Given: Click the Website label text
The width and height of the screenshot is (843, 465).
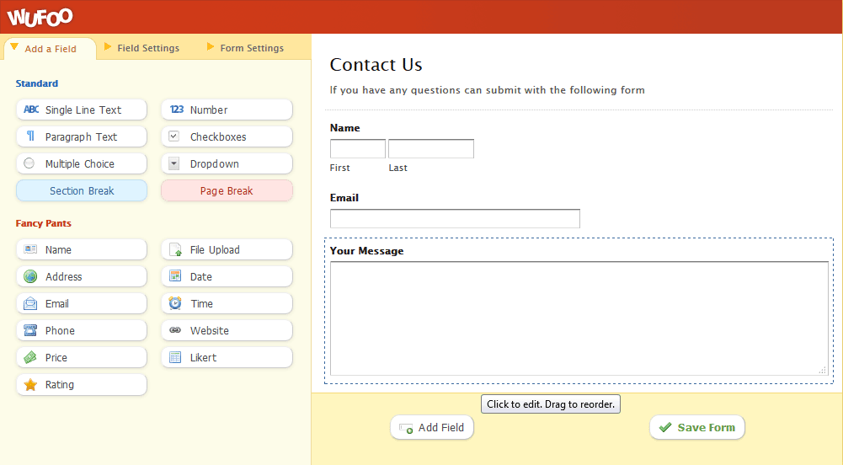Looking at the screenshot, I should click(x=209, y=330).
